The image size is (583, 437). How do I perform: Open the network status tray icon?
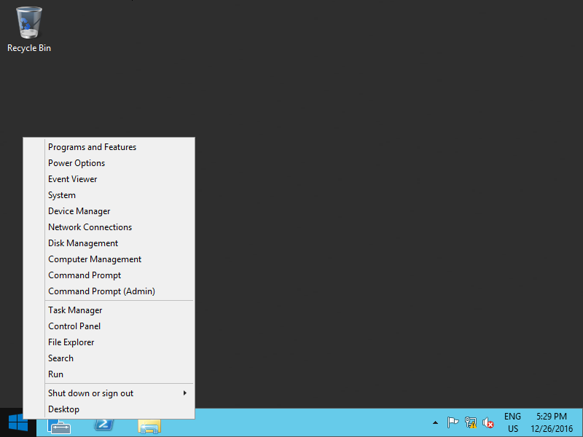(x=471, y=423)
